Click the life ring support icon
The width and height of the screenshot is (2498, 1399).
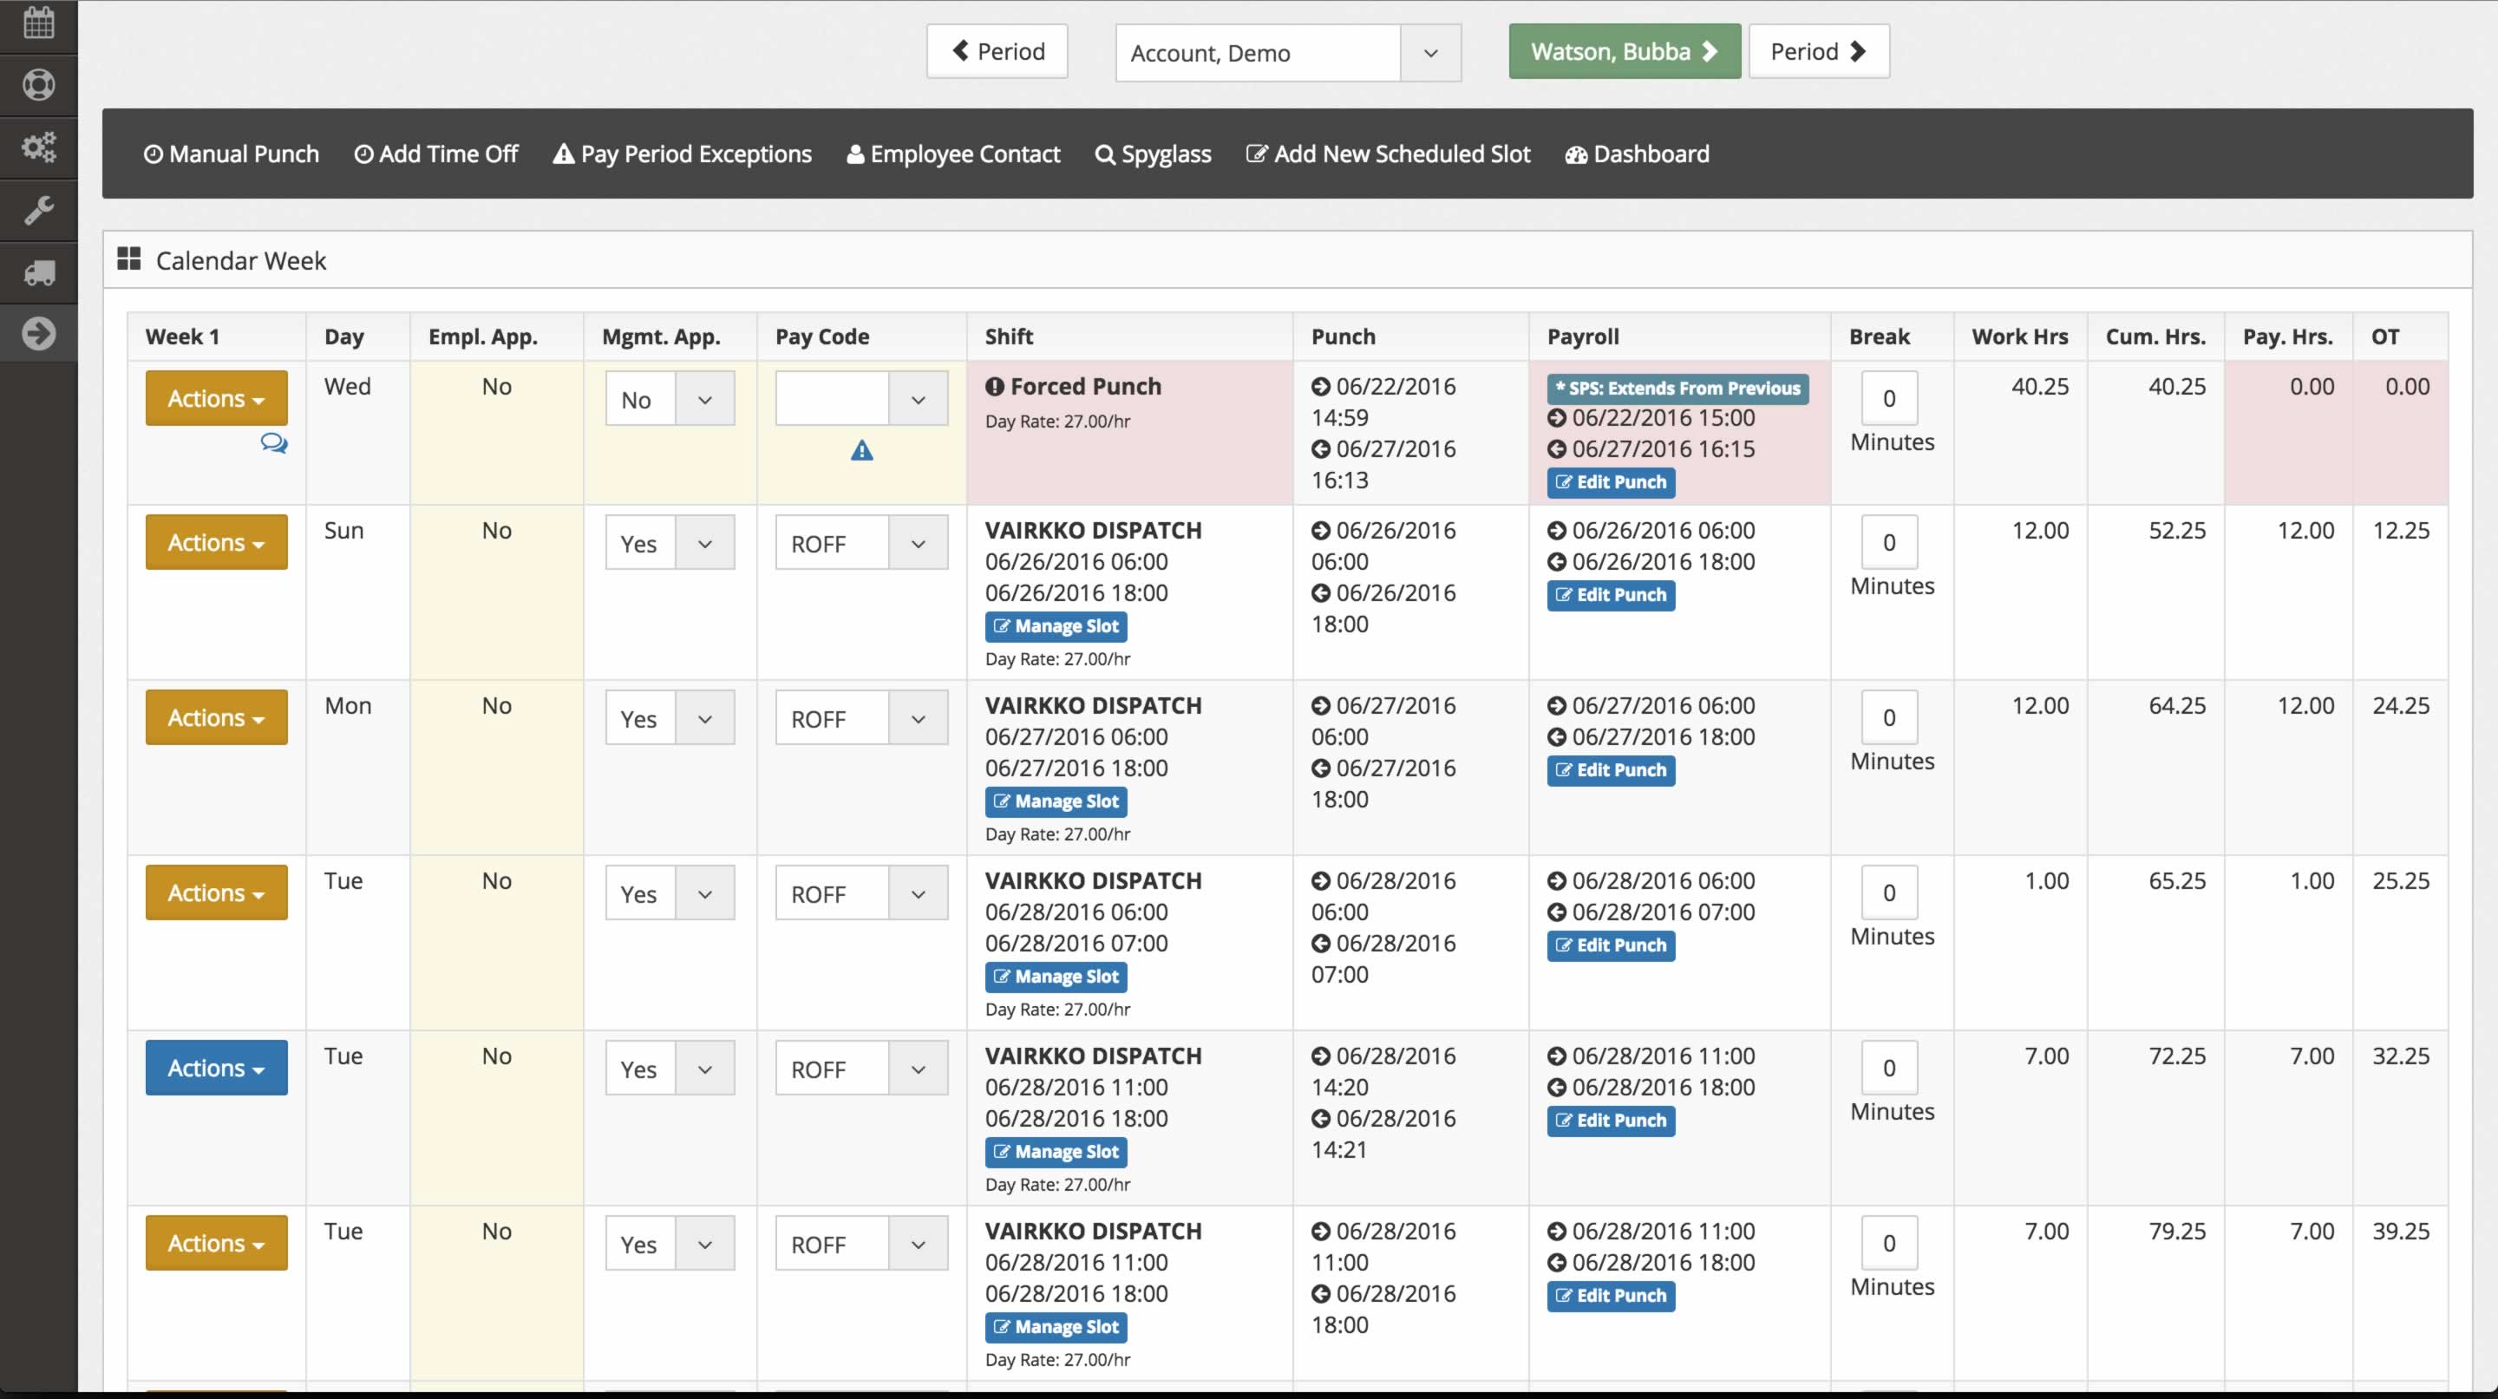coord(38,85)
